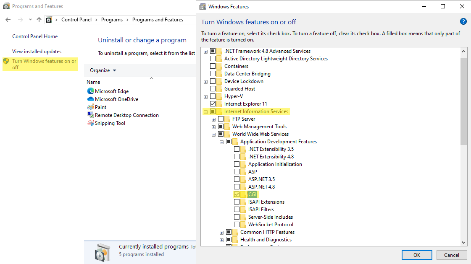Click the up arrow navigation icon

coord(39,20)
